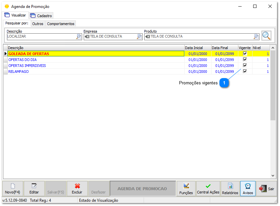
Task: Click the vertical scrollbar down arrow
Action: 272,176
